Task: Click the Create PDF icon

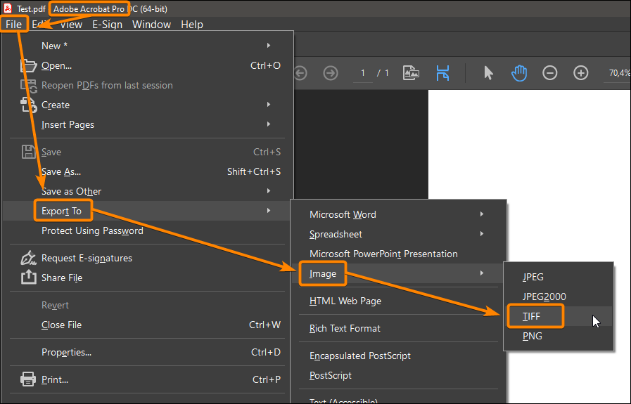Action: (29, 105)
